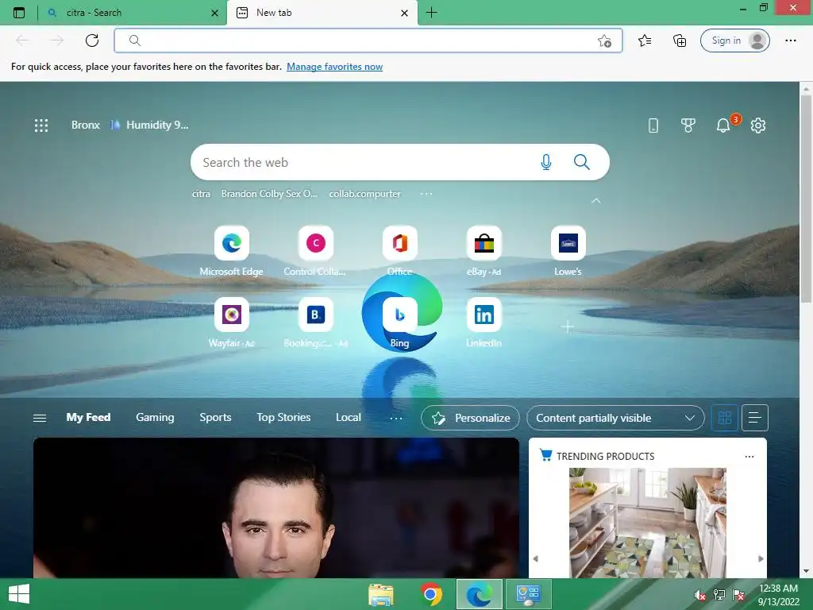Screen dimensions: 813x610
Task: Launch Google Chrome from the taskbar
Action: [430, 594]
